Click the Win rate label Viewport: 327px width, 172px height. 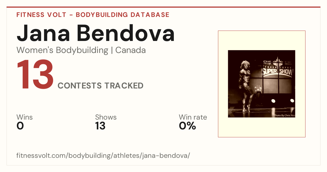tap(193, 117)
